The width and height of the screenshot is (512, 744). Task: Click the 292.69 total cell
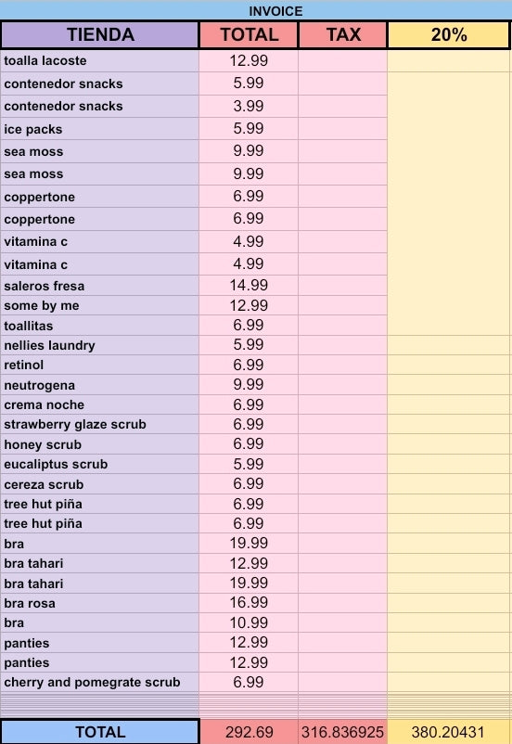coord(249,732)
